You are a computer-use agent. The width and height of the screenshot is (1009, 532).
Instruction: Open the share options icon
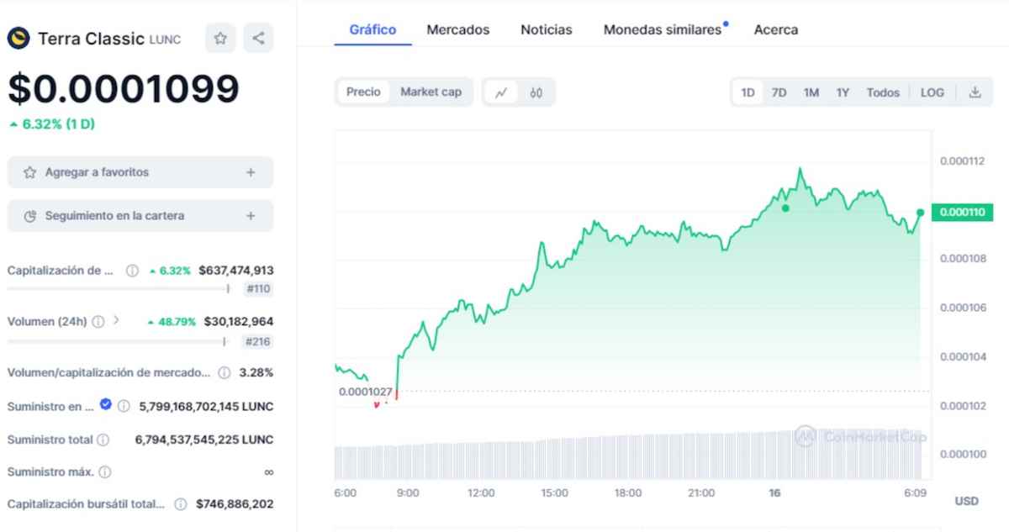(x=258, y=38)
